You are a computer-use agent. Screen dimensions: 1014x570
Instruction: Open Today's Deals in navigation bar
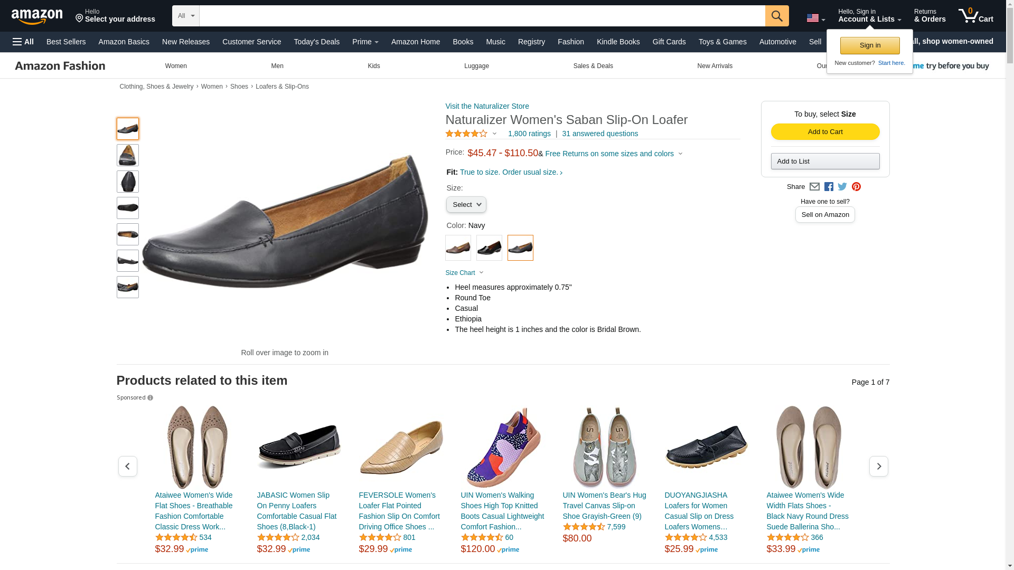(x=316, y=42)
